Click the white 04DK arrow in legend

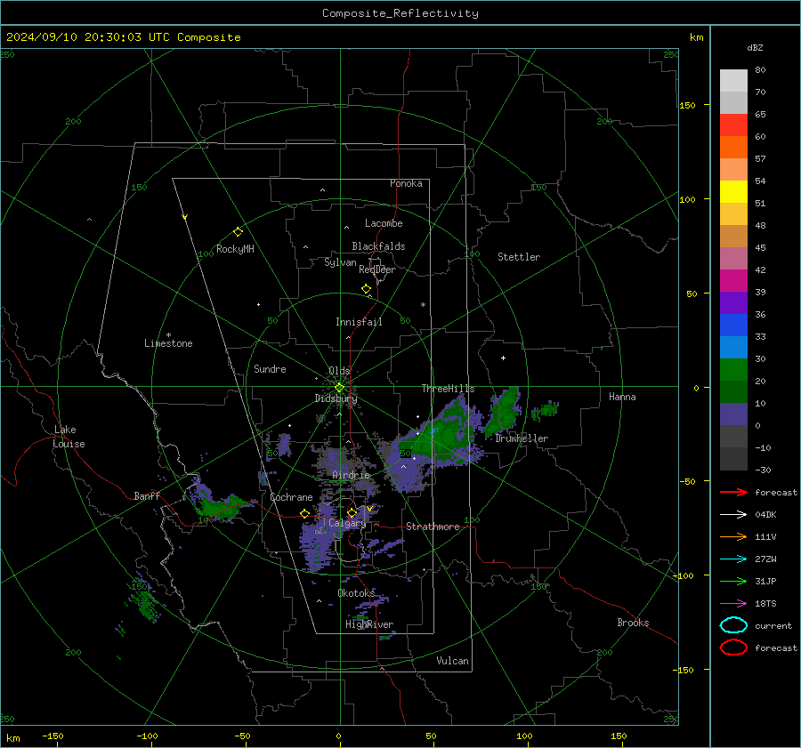click(x=733, y=515)
